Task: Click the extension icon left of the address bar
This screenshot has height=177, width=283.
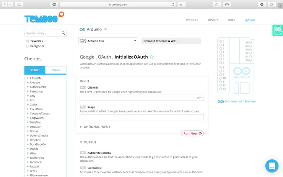Action: (54, 4)
